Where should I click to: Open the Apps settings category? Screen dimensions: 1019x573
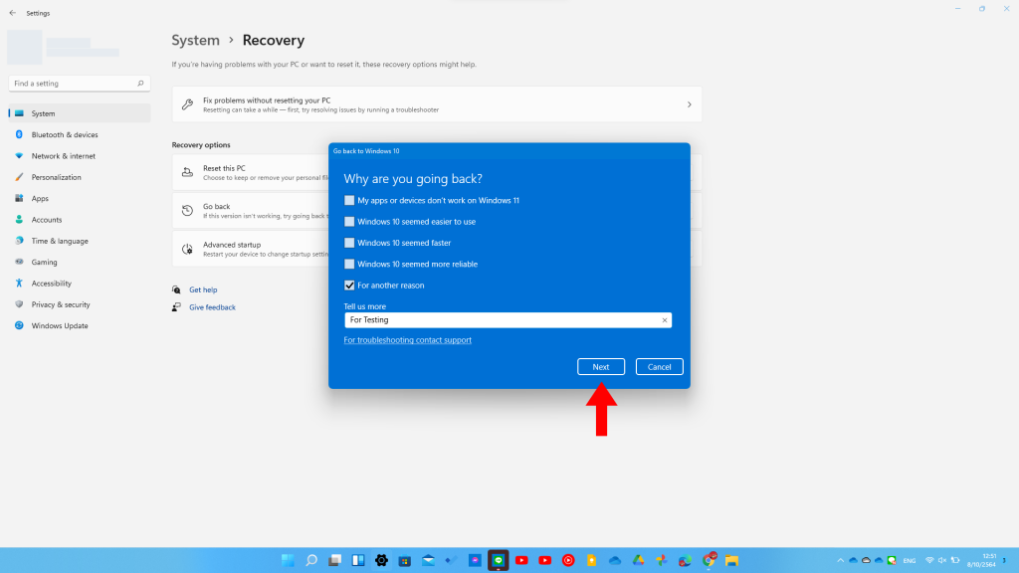(x=80, y=198)
